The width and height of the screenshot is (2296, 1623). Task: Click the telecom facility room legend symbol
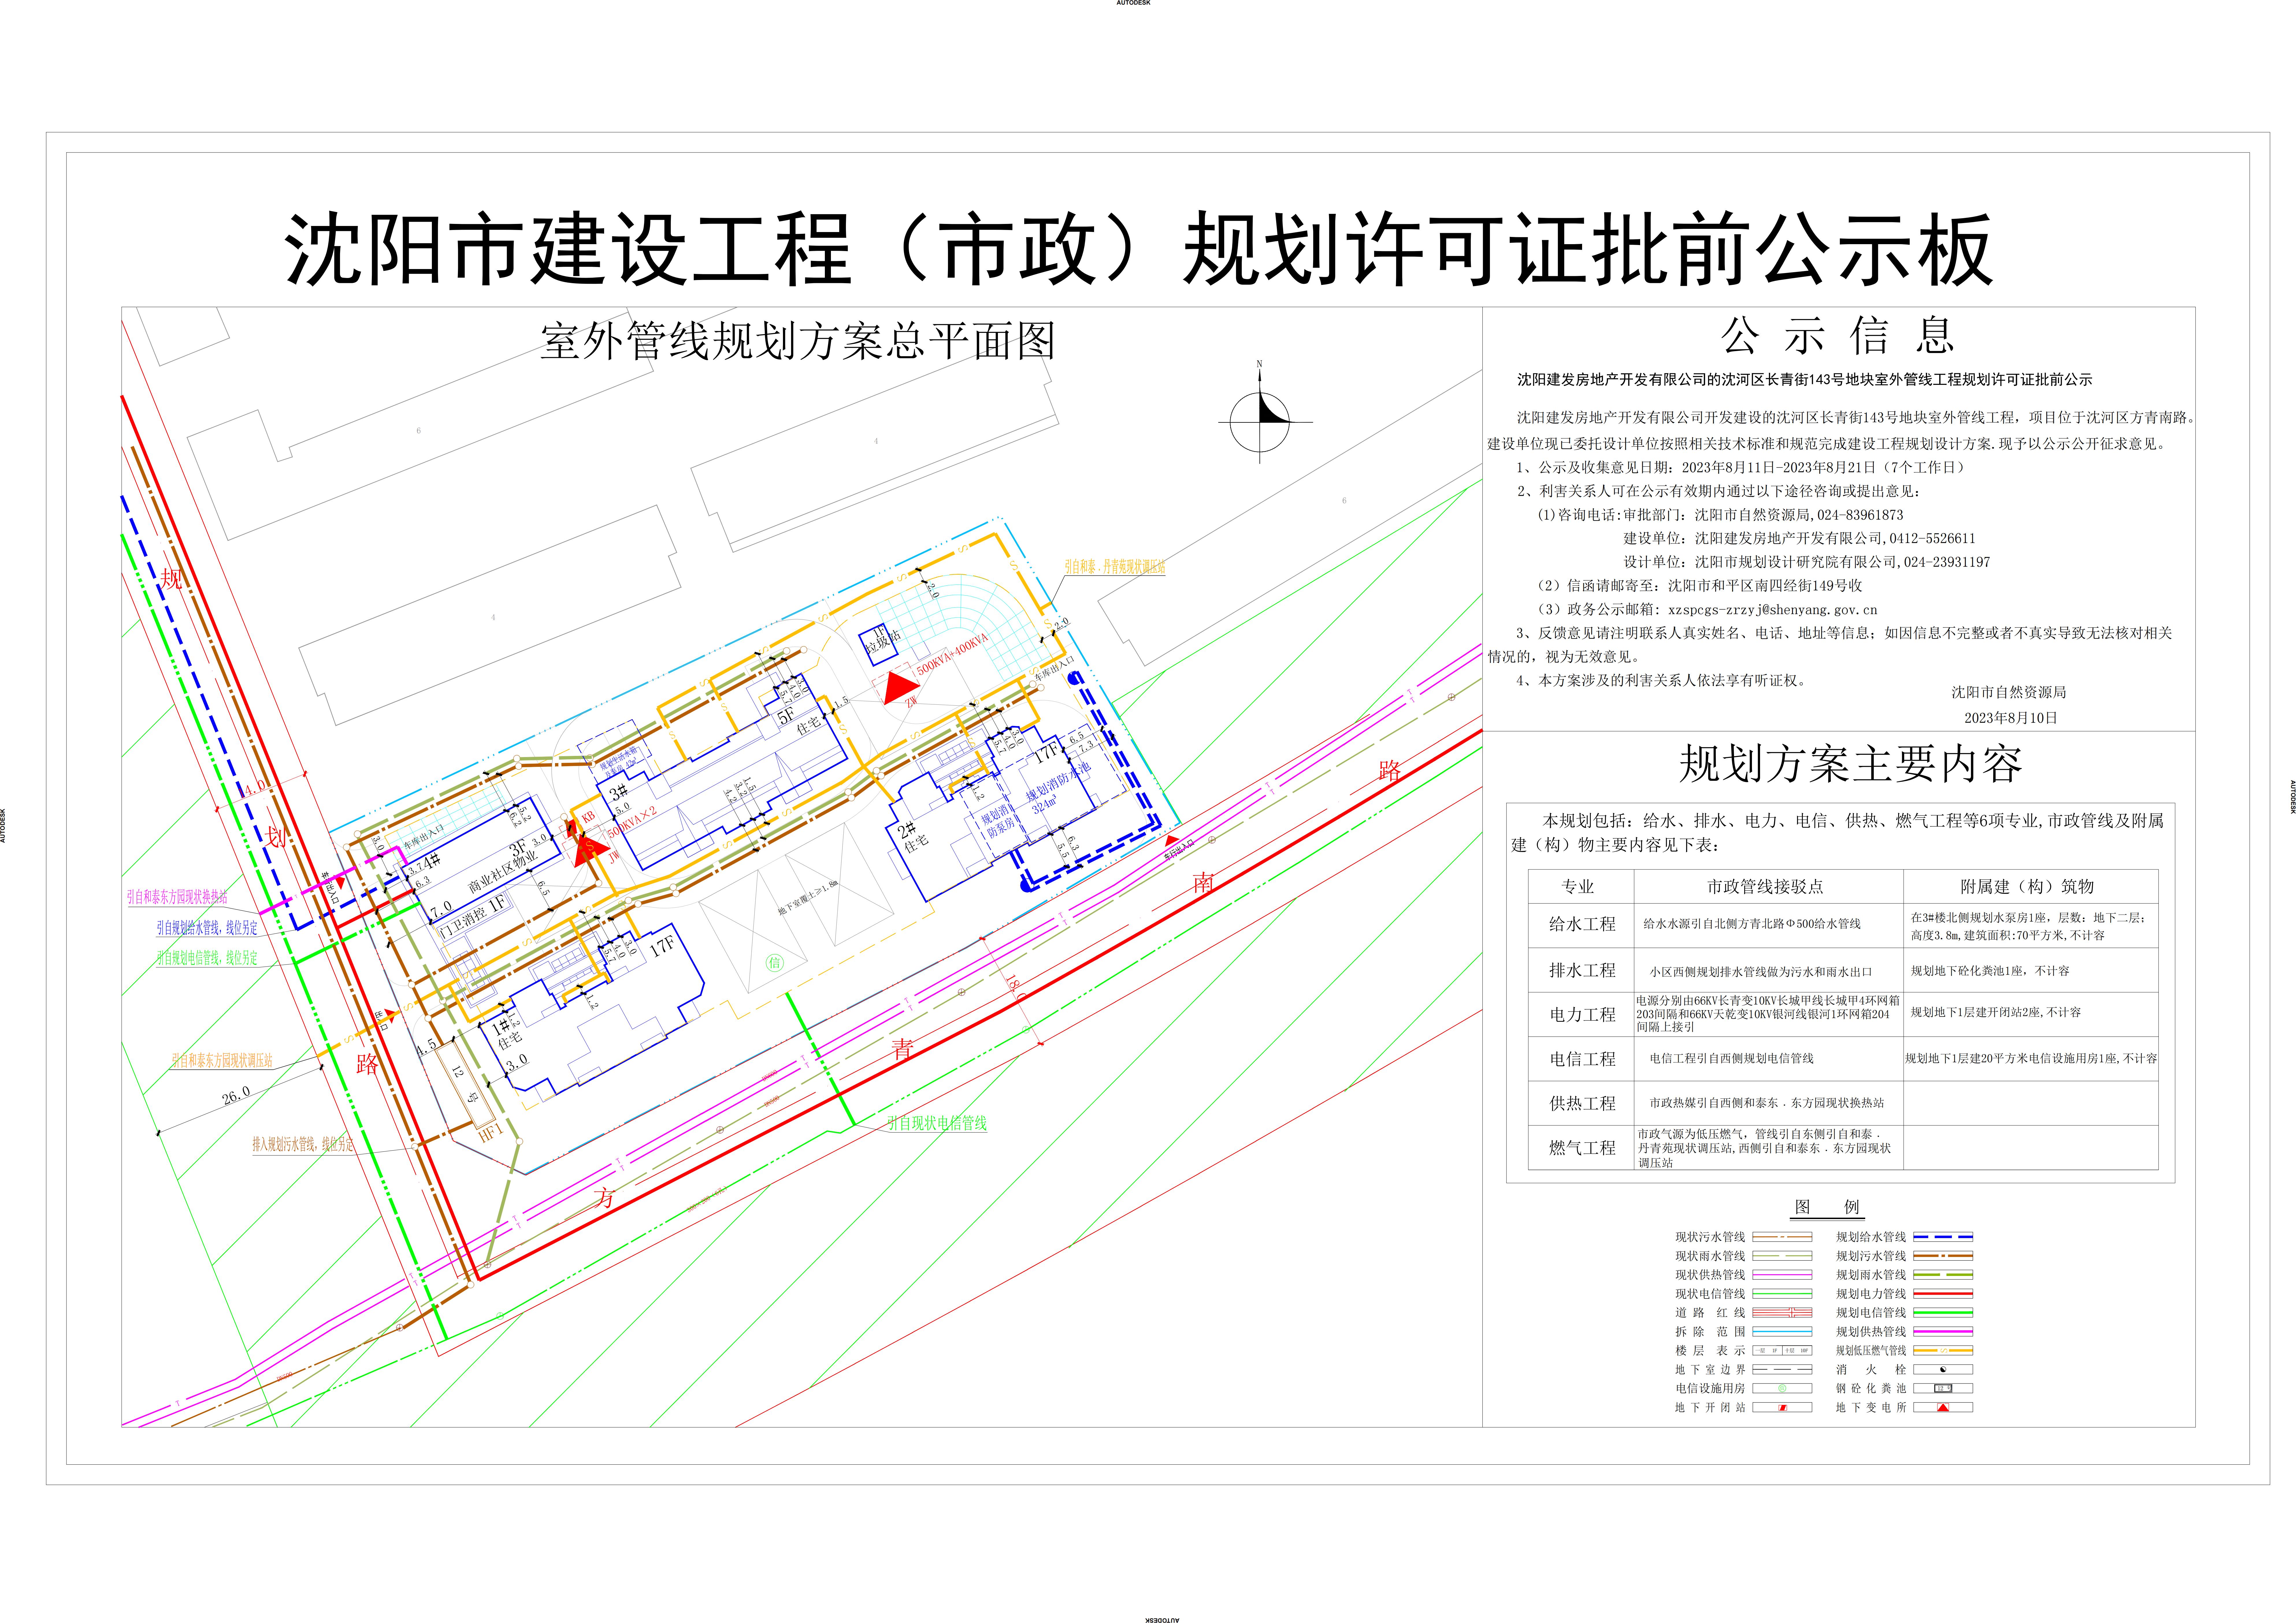[1782, 1388]
